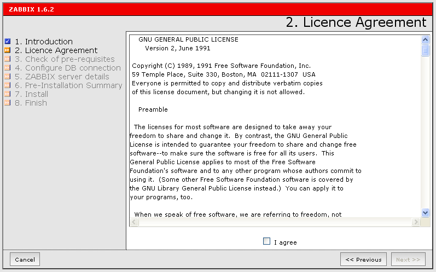Click the licence scroll down arrow
Screen dimensions: 436x272
(425, 213)
